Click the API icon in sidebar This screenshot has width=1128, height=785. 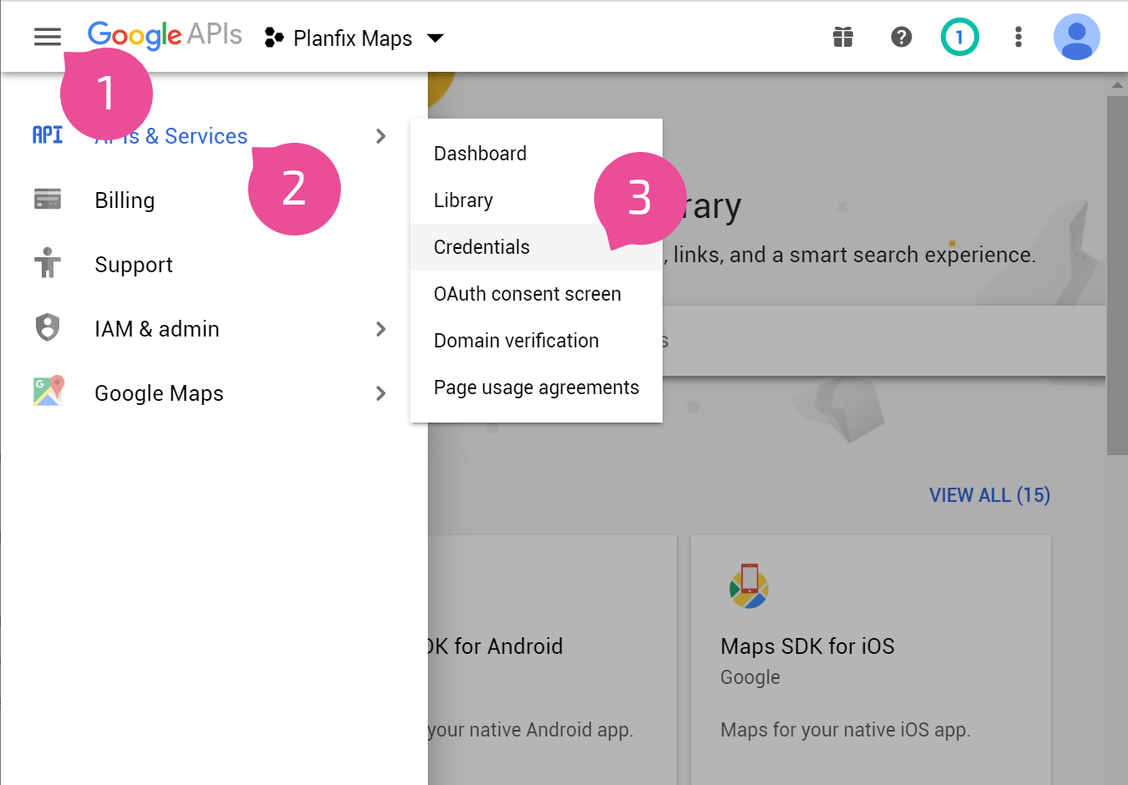tap(48, 135)
